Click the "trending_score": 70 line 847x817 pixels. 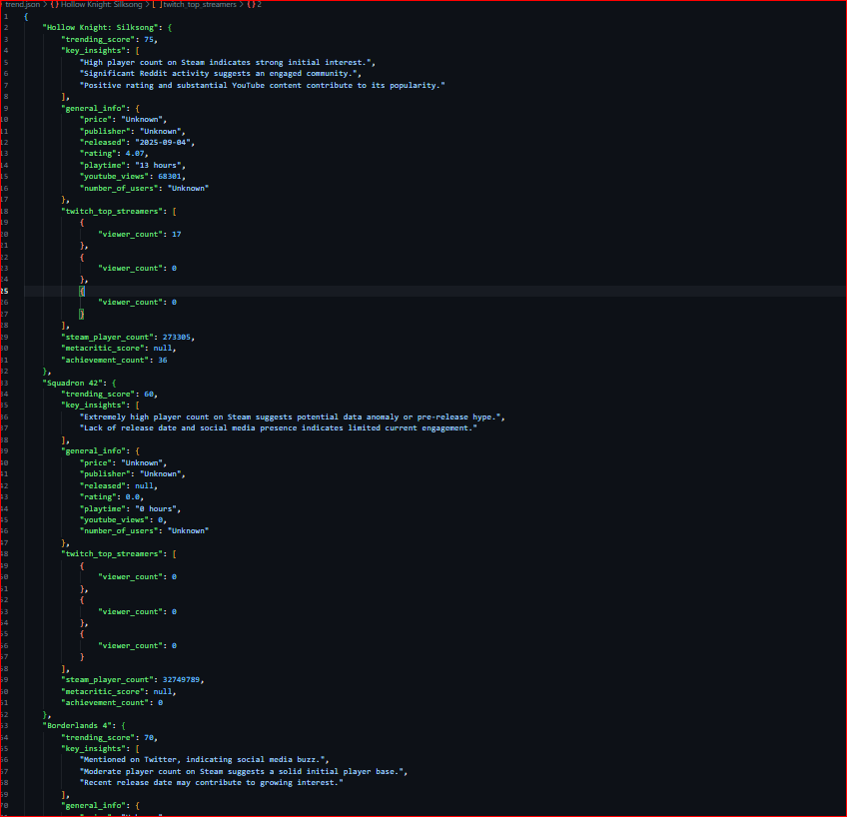click(x=109, y=738)
